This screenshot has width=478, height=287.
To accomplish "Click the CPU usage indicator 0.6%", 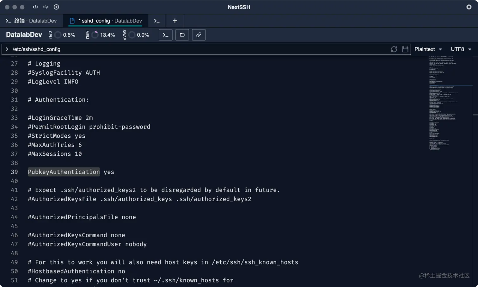I will pos(62,35).
